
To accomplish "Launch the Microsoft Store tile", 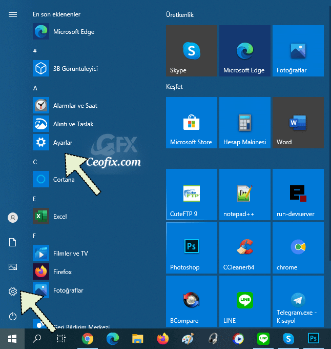I will click(x=192, y=123).
